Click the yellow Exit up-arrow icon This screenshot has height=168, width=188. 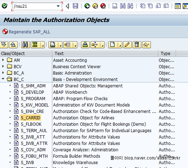click(95, 6)
